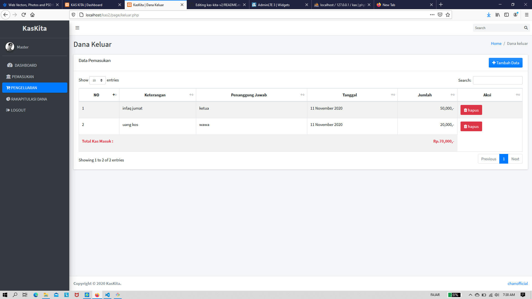Click the trash icon on first hapus button
The width and height of the screenshot is (532, 299).
[466, 110]
